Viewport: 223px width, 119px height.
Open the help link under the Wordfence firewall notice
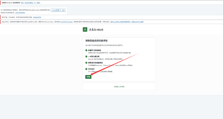click(x=20, y=13)
